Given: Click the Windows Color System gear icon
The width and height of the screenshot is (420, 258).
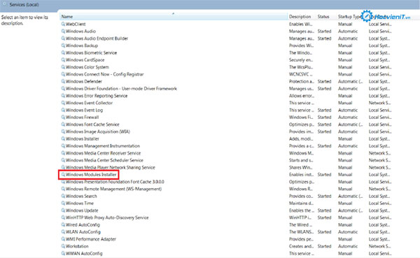Looking at the screenshot, I should pyautogui.click(x=63, y=67).
